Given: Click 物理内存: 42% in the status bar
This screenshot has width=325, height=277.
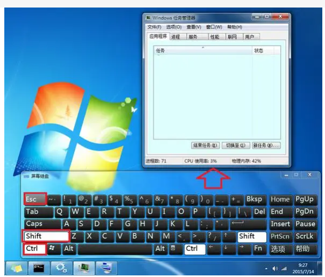Looking at the screenshot, I should [x=246, y=161].
